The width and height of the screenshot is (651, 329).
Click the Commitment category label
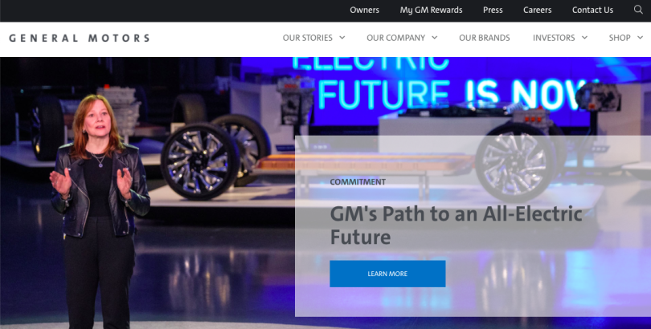click(x=358, y=182)
